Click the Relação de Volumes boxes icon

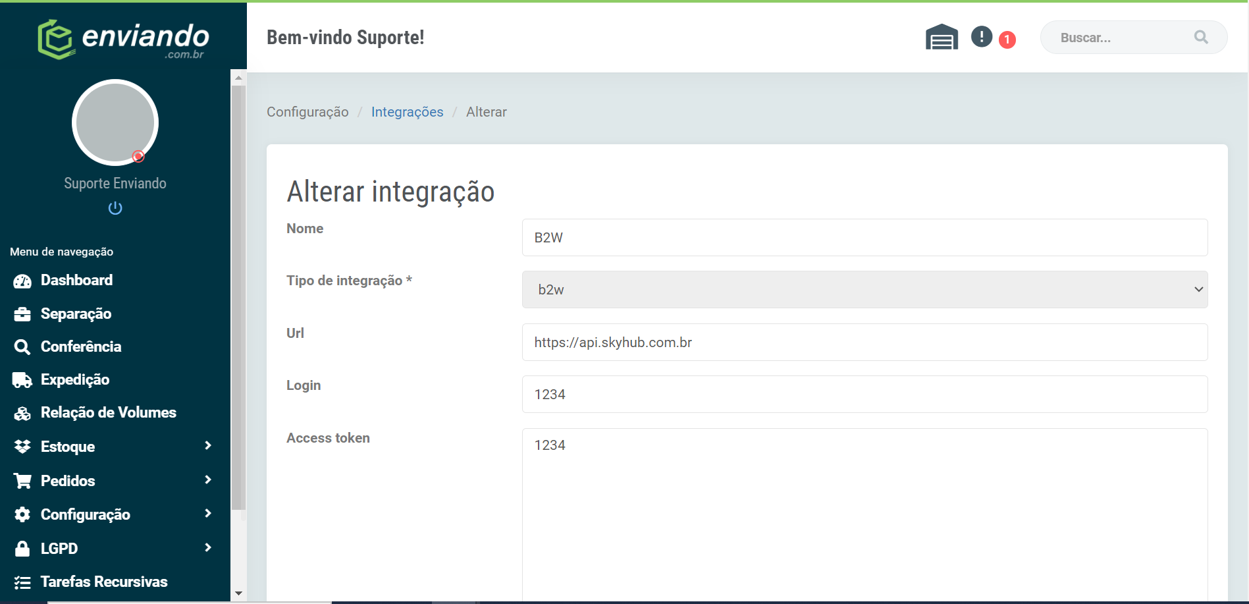click(22, 413)
